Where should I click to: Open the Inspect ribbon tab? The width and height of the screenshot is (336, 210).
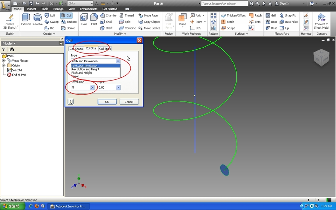point(31,9)
